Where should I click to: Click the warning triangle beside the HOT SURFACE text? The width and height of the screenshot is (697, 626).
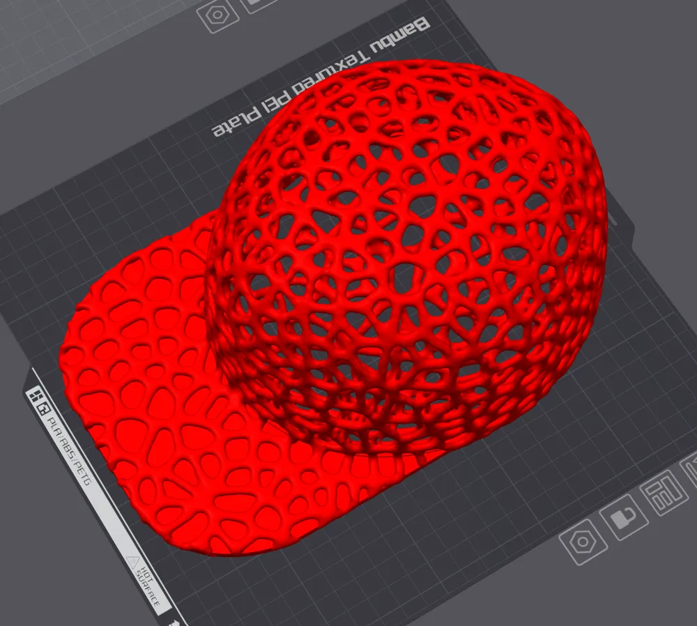click(x=133, y=562)
